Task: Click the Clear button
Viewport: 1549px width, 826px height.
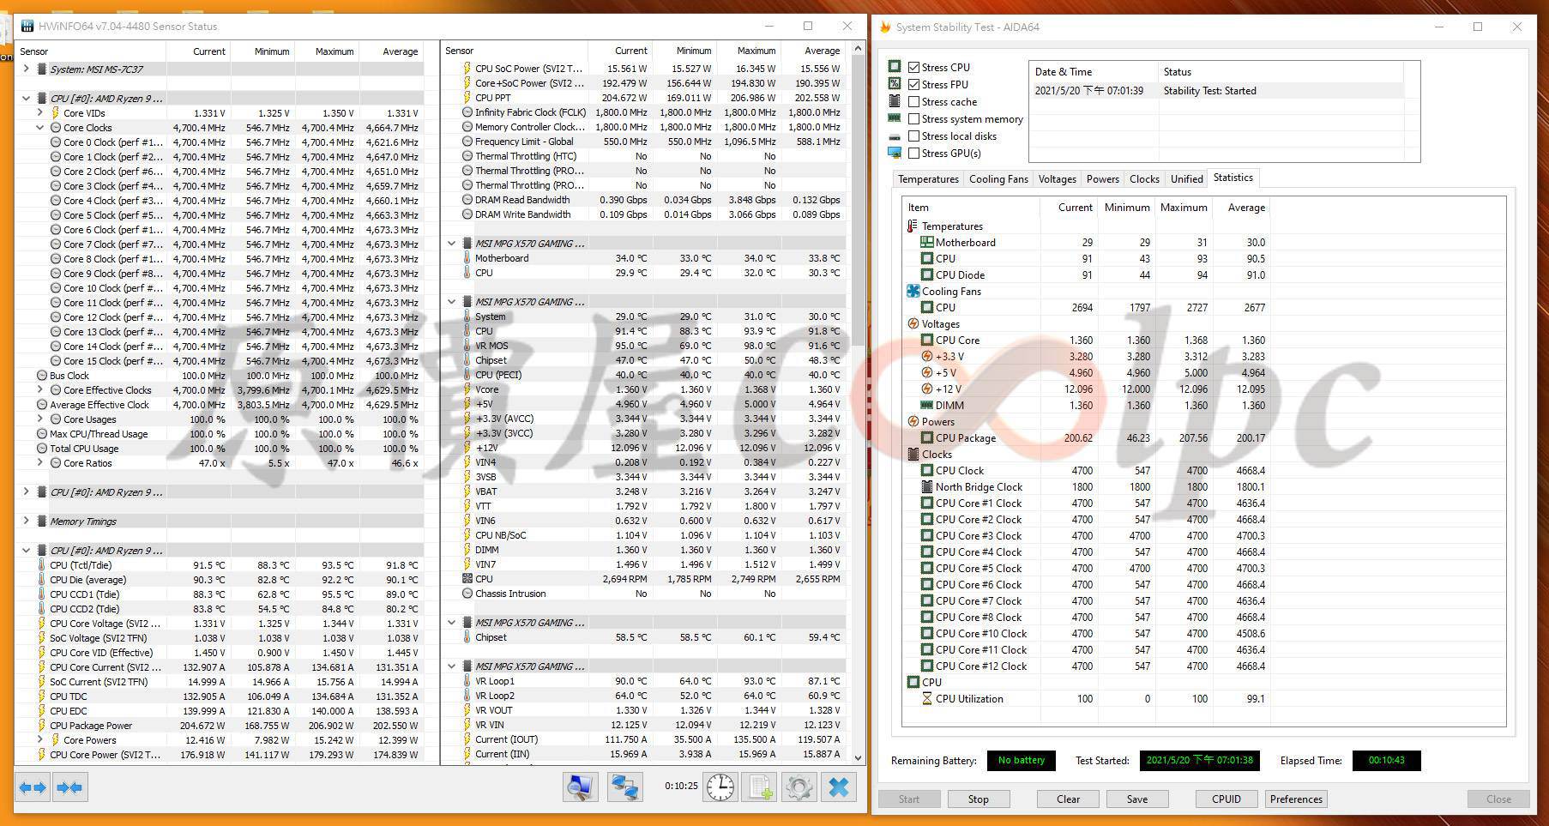Action: pyautogui.click(x=1068, y=799)
